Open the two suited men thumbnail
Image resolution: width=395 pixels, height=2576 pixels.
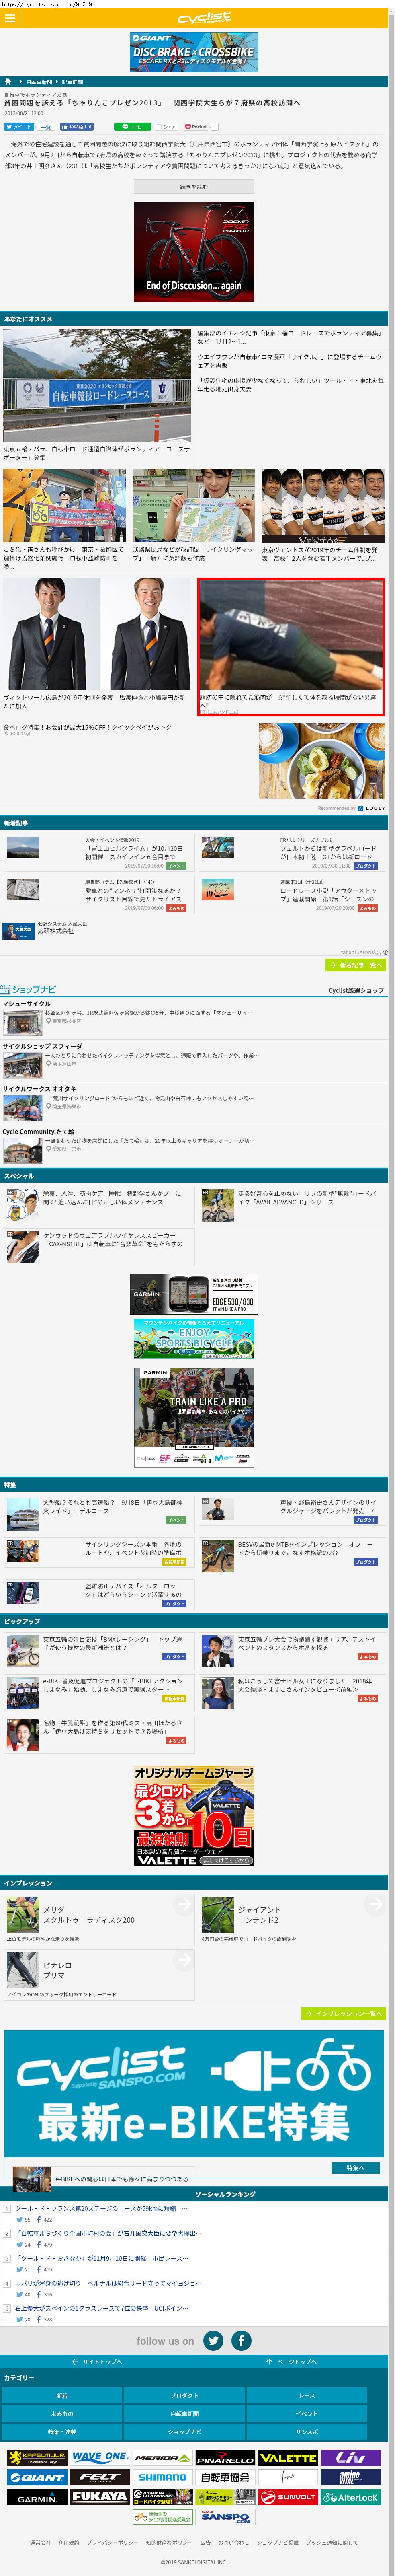pyautogui.click(x=97, y=634)
